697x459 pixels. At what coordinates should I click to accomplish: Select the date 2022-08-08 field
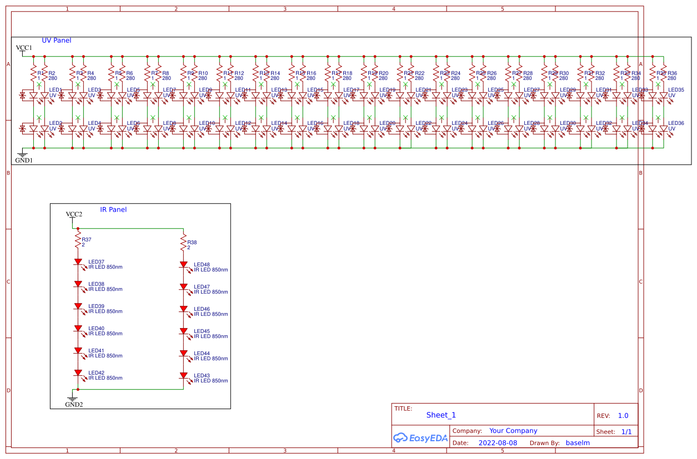498,443
